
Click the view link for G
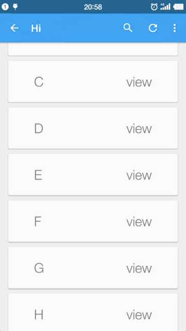tap(139, 268)
